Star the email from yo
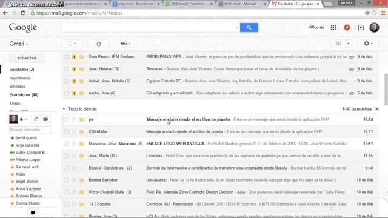The height and width of the screenshot is (218, 388). (x=74, y=120)
